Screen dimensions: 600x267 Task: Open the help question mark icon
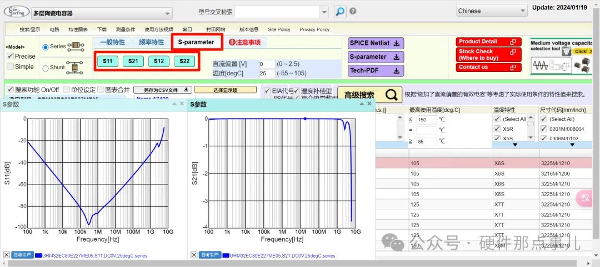(x=353, y=12)
